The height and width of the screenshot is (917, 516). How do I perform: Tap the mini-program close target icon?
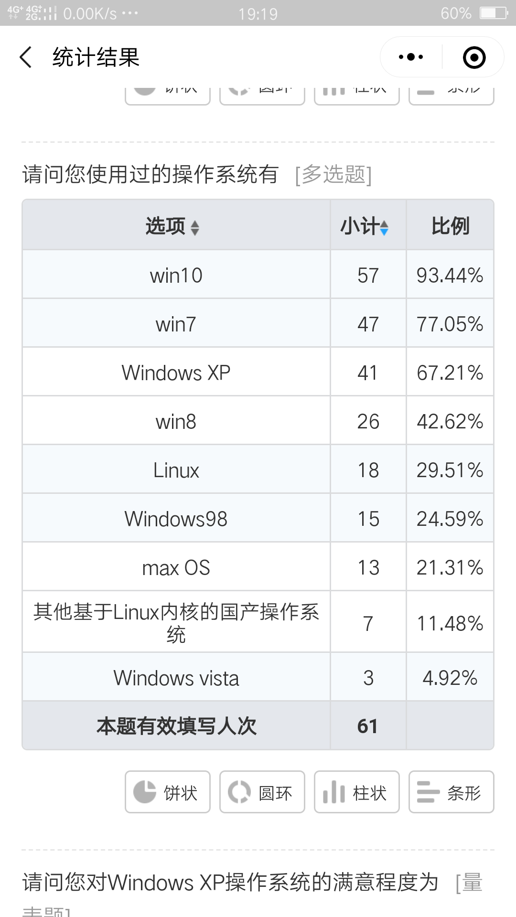click(x=474, y=57)
